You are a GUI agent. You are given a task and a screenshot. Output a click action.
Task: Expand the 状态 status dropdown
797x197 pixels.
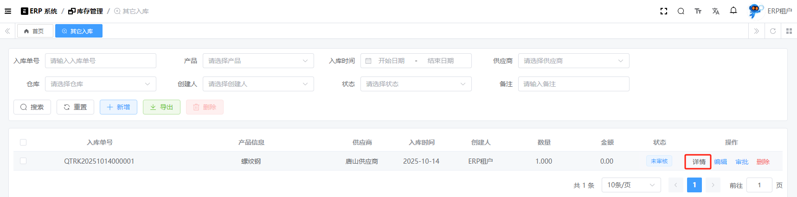[x=416, y=84]
